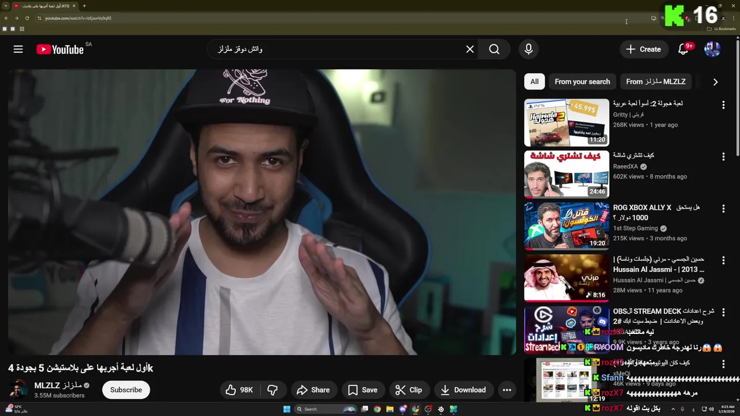Screen dimensions: 740x416
Task: Visit the RaeedXA channel name link
Action: (x=626, y=167)
